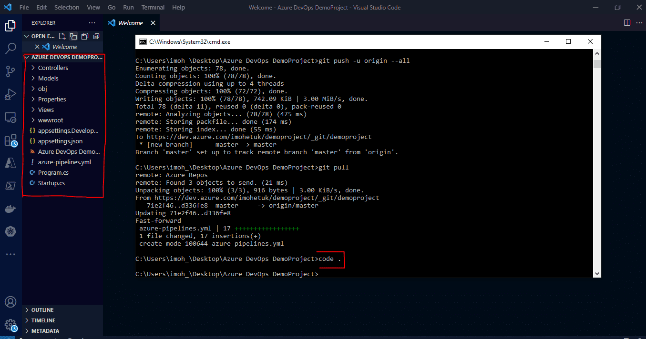Open the Extensions view
646x339 pixels.
pyautogui.click(x=10, y=140)
